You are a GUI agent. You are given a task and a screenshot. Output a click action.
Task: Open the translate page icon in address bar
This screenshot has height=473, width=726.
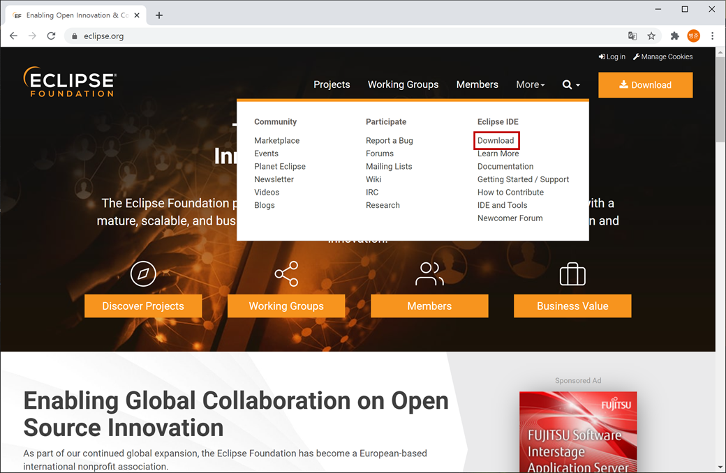pos(632,36)
